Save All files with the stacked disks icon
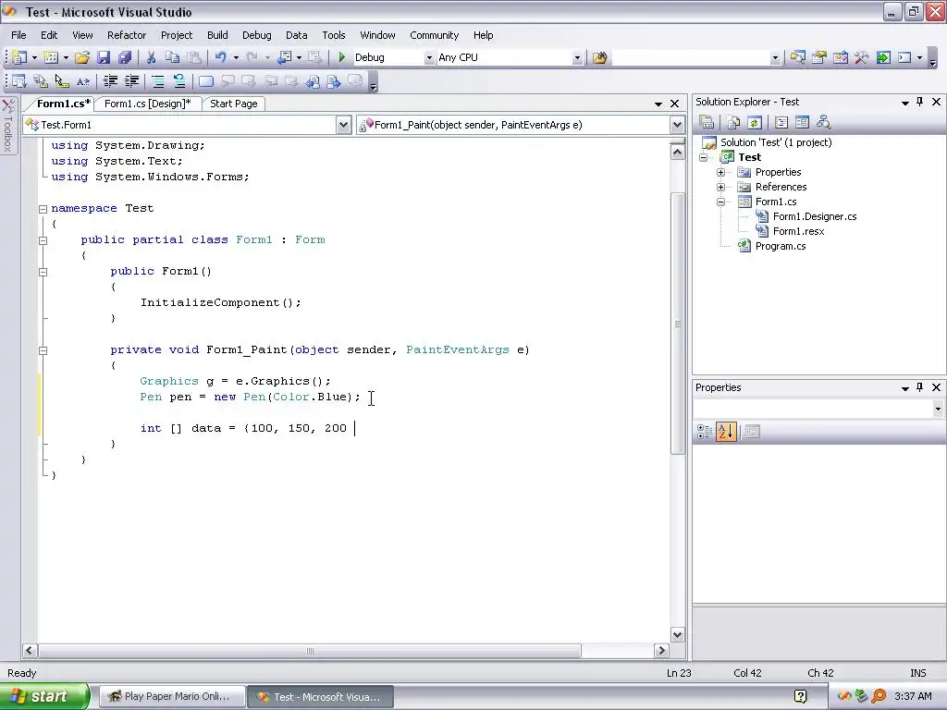Image resolution: width=947 pixels, height=710 pixels. [x=125, y=57]
